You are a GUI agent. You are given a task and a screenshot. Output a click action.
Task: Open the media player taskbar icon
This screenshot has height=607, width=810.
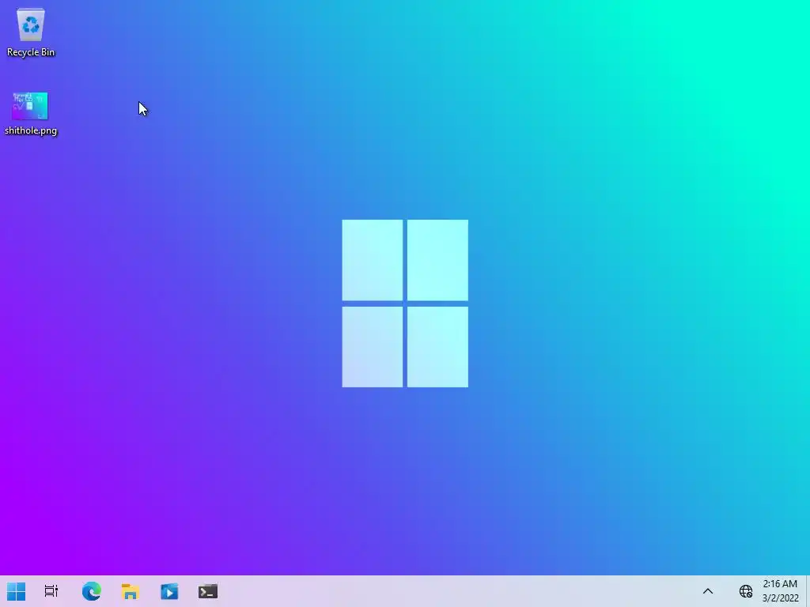(169, 591)
